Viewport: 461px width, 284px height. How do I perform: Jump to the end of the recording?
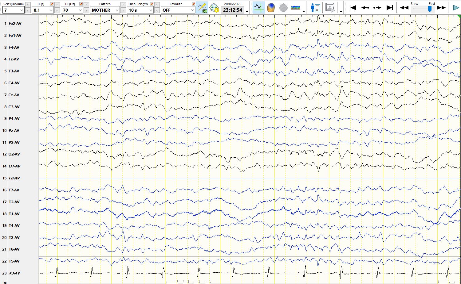pyautogui.click(x=389, y=8)
